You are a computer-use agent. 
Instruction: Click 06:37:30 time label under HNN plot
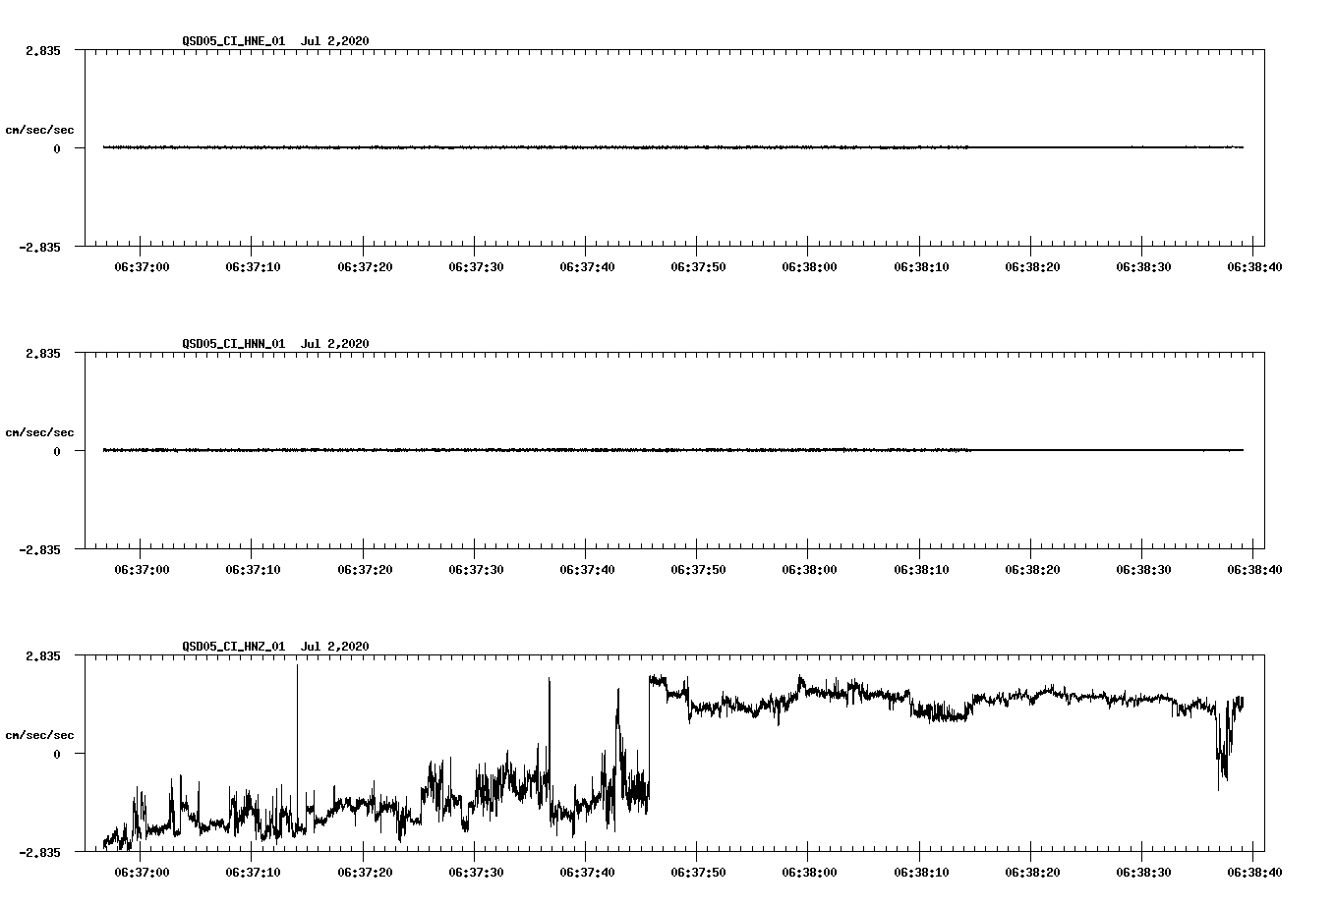(476, 569)
